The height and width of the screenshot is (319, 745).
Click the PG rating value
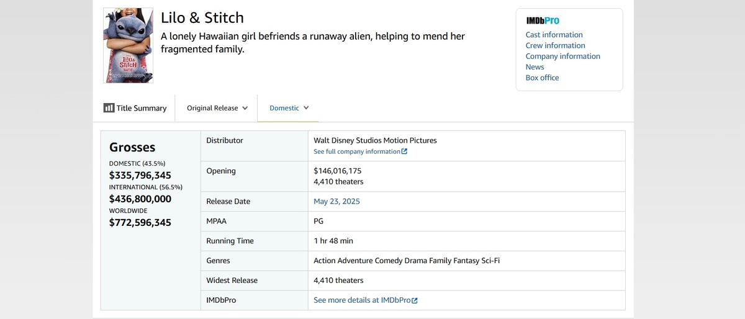[x=318, y=222]
